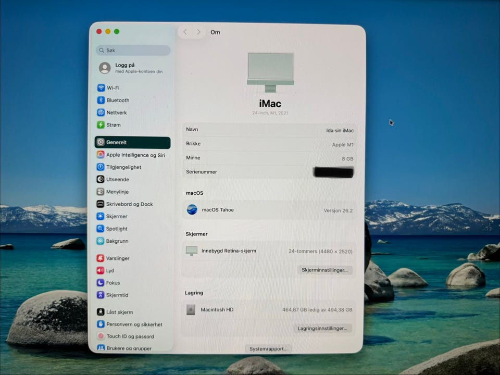Click the Søk search field
Viewport: 500px width, 375px height.
pyautogui.click(x=133, y=50)
